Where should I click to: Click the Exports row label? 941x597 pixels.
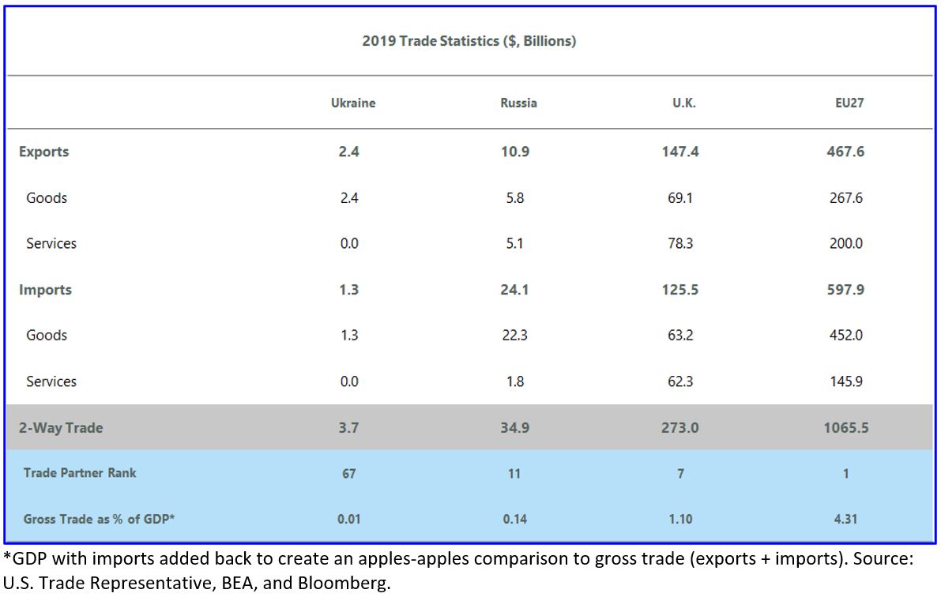tap(43, 152)
